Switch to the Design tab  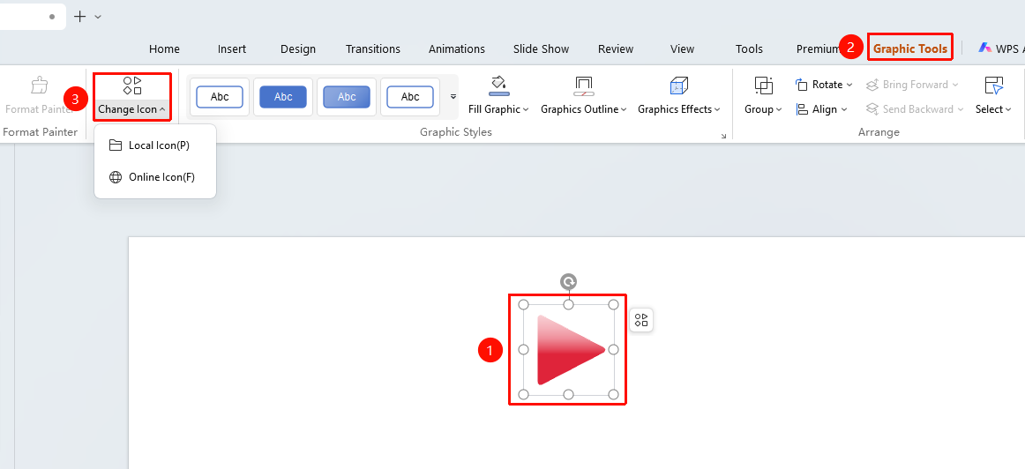click(298, 49)
